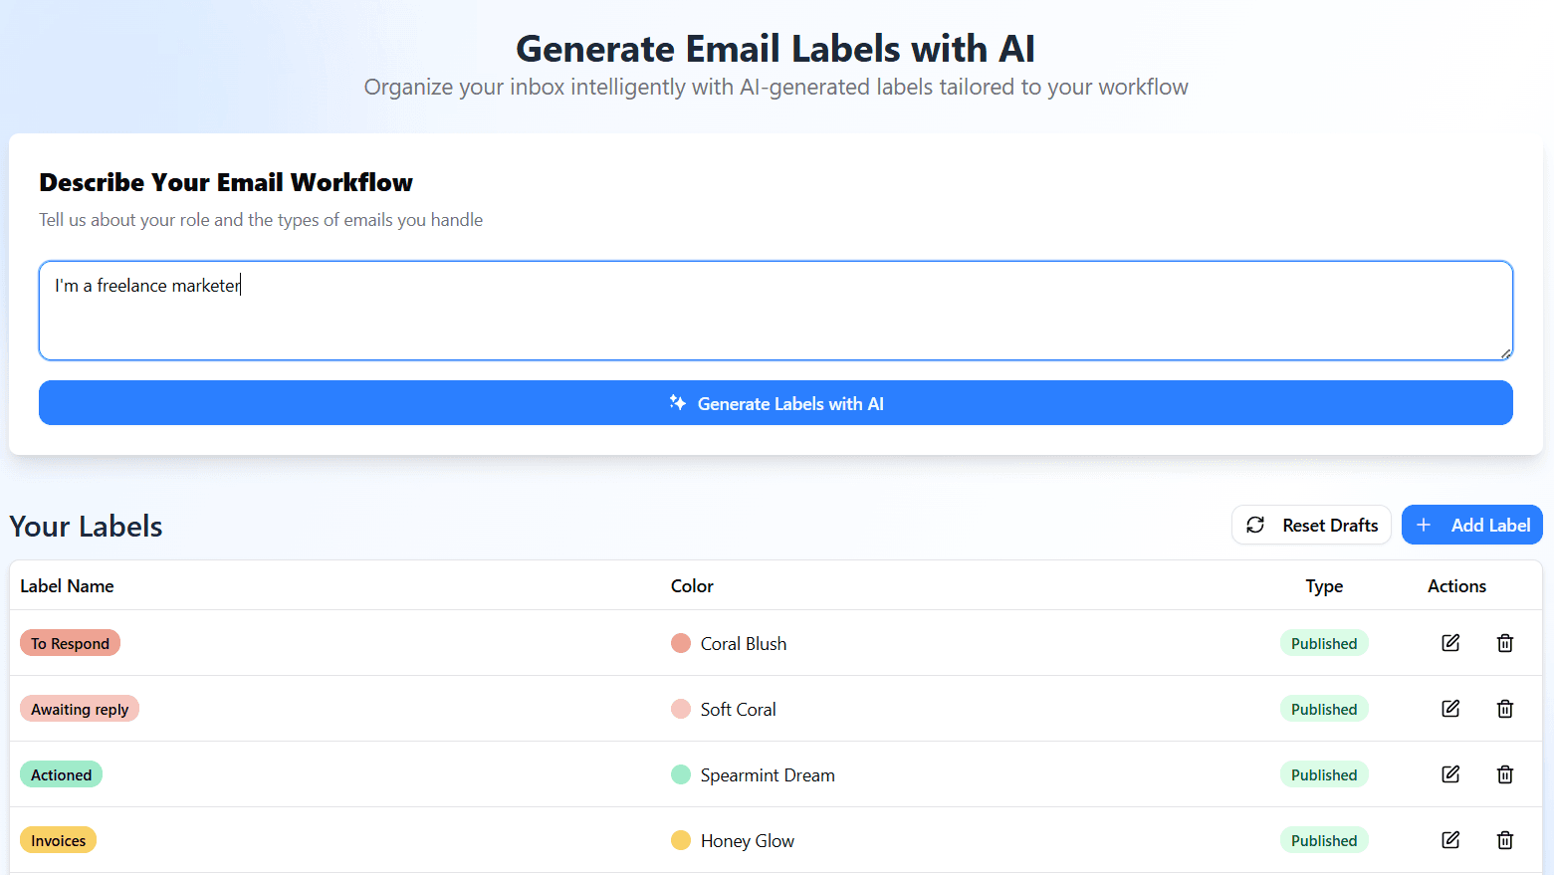1554x875 pixels.
Task: Click the Soft Coral color name
Action: pos(739,710)
